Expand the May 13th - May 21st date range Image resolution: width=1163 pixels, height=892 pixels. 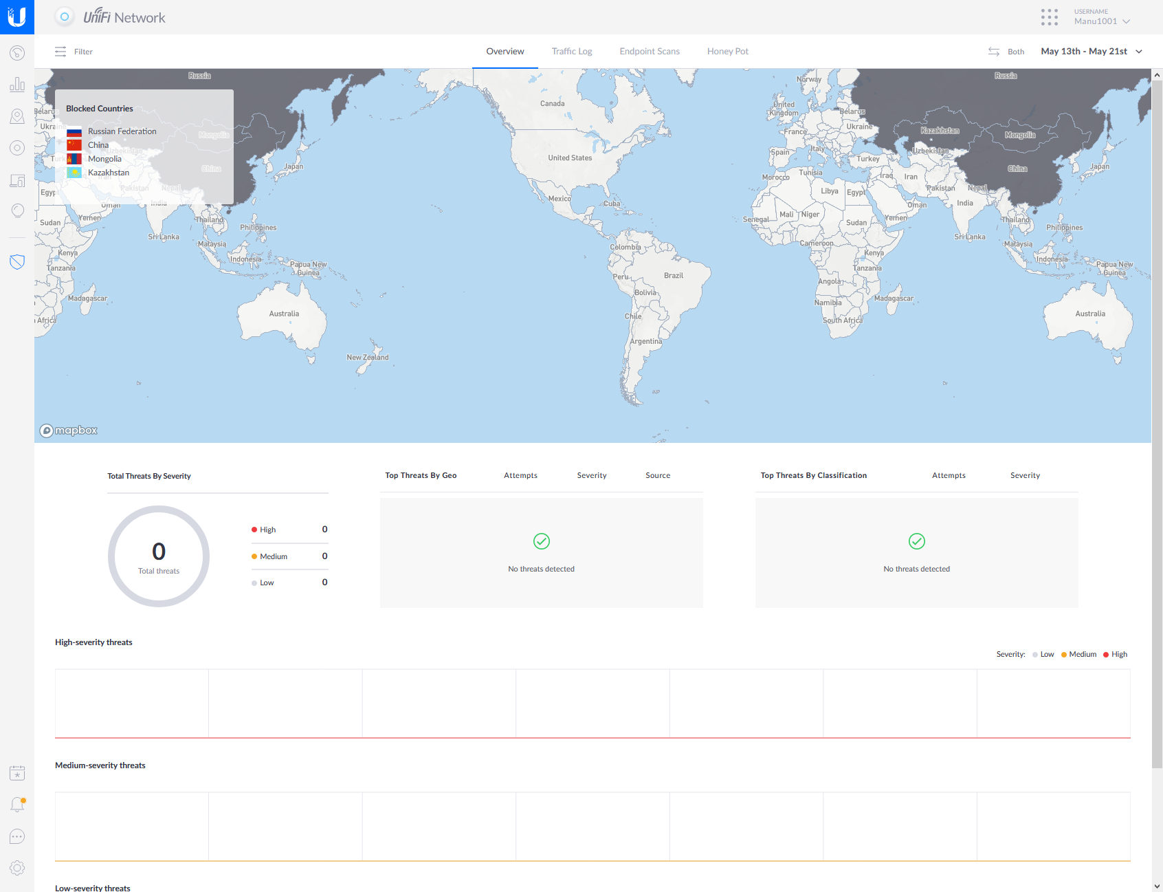tap(1092, 52)
